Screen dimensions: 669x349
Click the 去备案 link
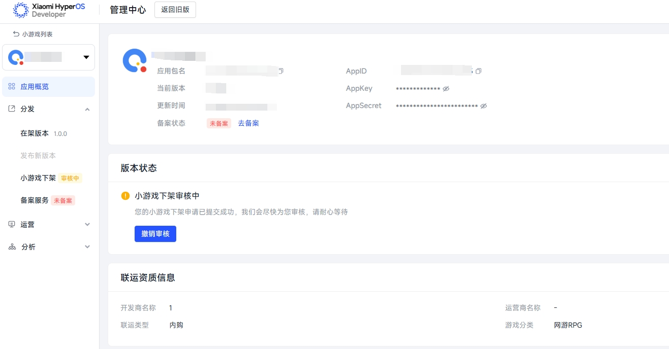pos(248,123)
